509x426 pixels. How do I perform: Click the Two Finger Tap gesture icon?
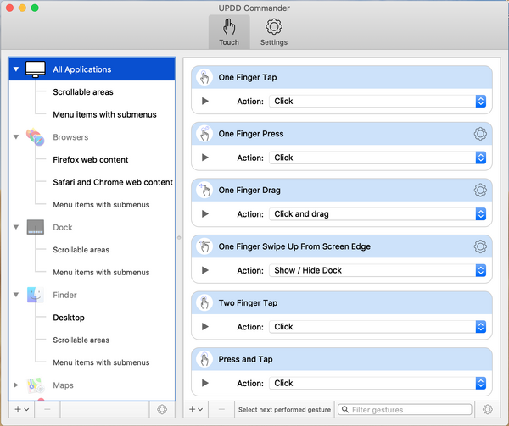pos(204,303)
